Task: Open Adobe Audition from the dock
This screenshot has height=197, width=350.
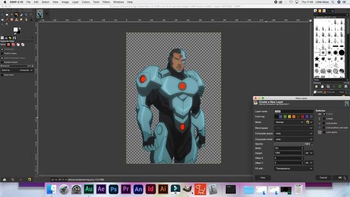Action: 89,189
